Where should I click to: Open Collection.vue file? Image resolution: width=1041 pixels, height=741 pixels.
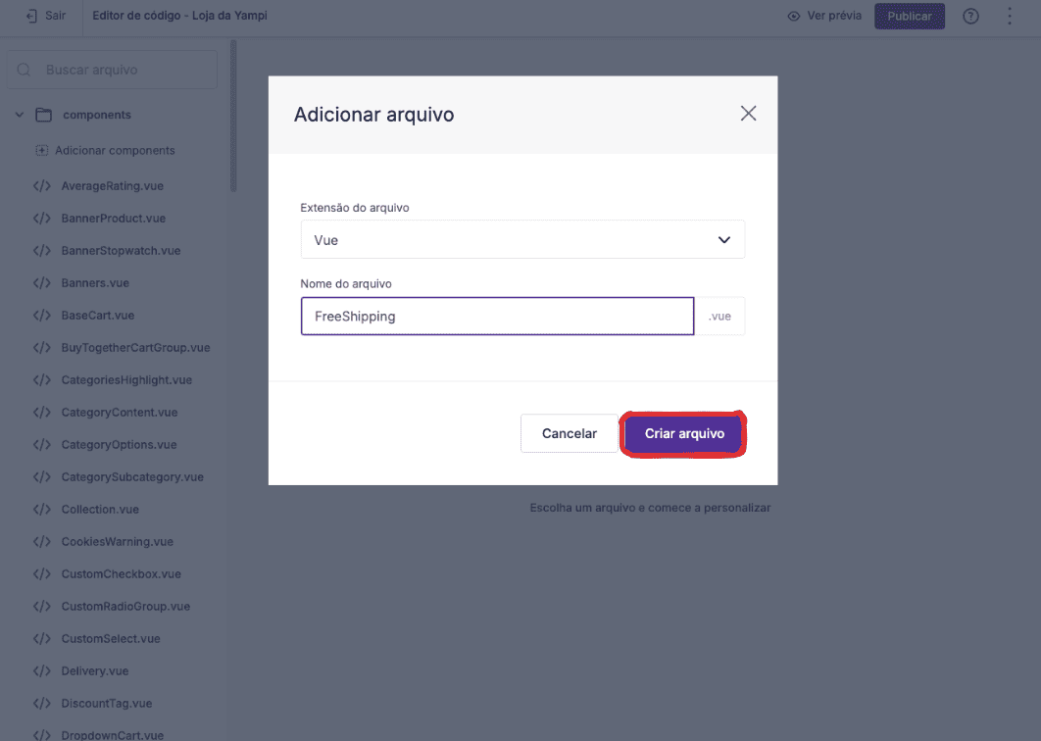(100, 510)
